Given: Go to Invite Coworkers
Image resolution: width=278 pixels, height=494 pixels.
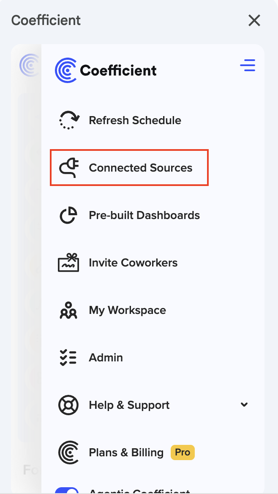Looking at the screenshot, I should click(133, 263).
